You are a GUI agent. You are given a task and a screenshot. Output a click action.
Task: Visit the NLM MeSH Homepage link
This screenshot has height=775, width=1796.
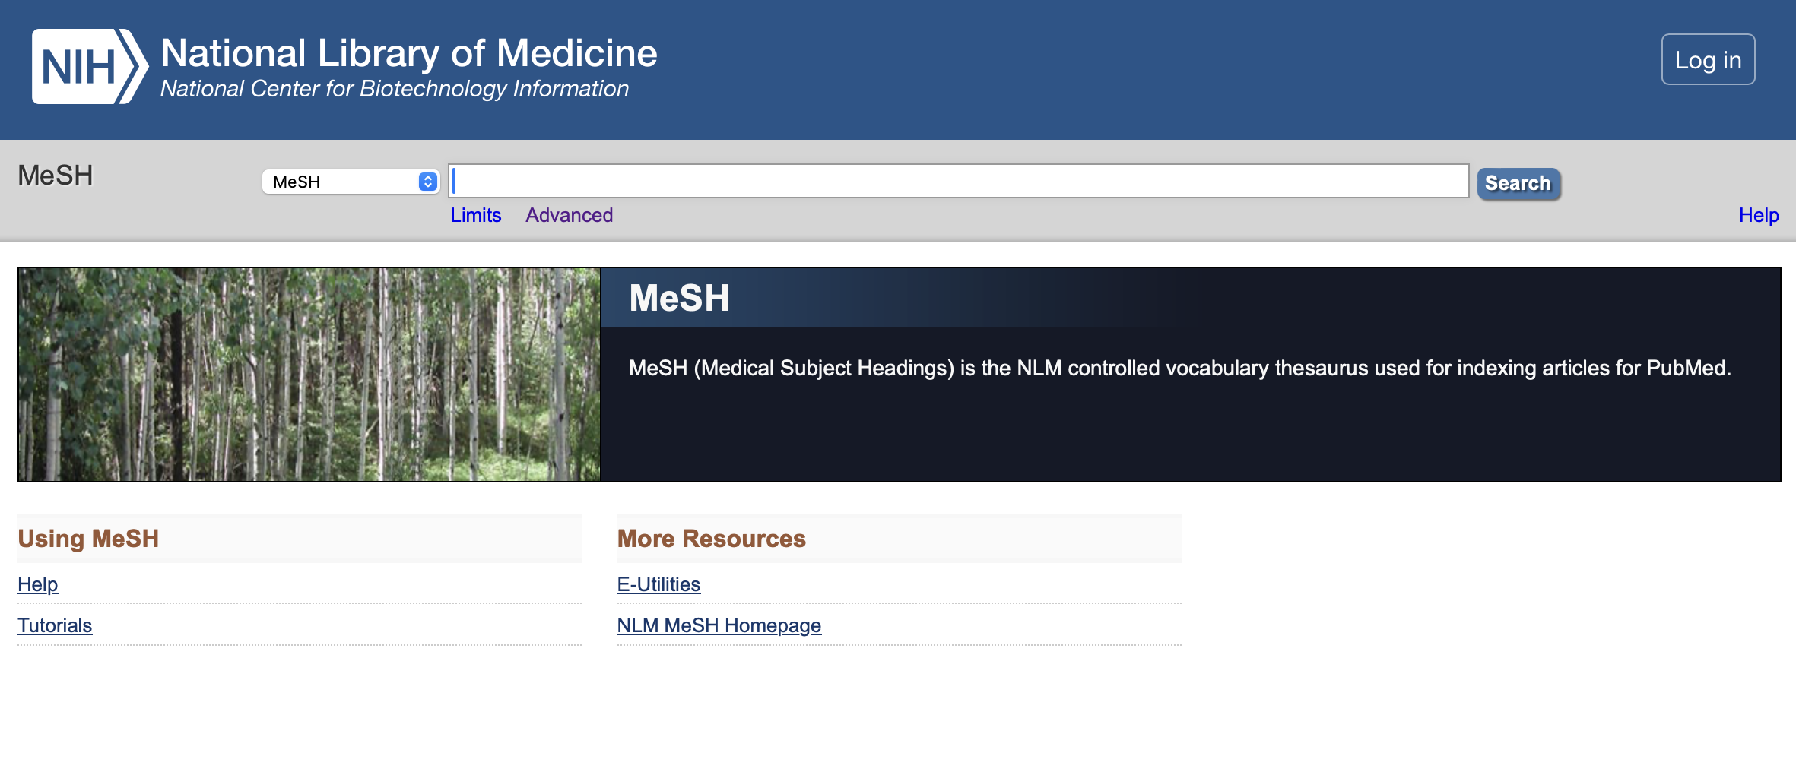tap(719, 625)
